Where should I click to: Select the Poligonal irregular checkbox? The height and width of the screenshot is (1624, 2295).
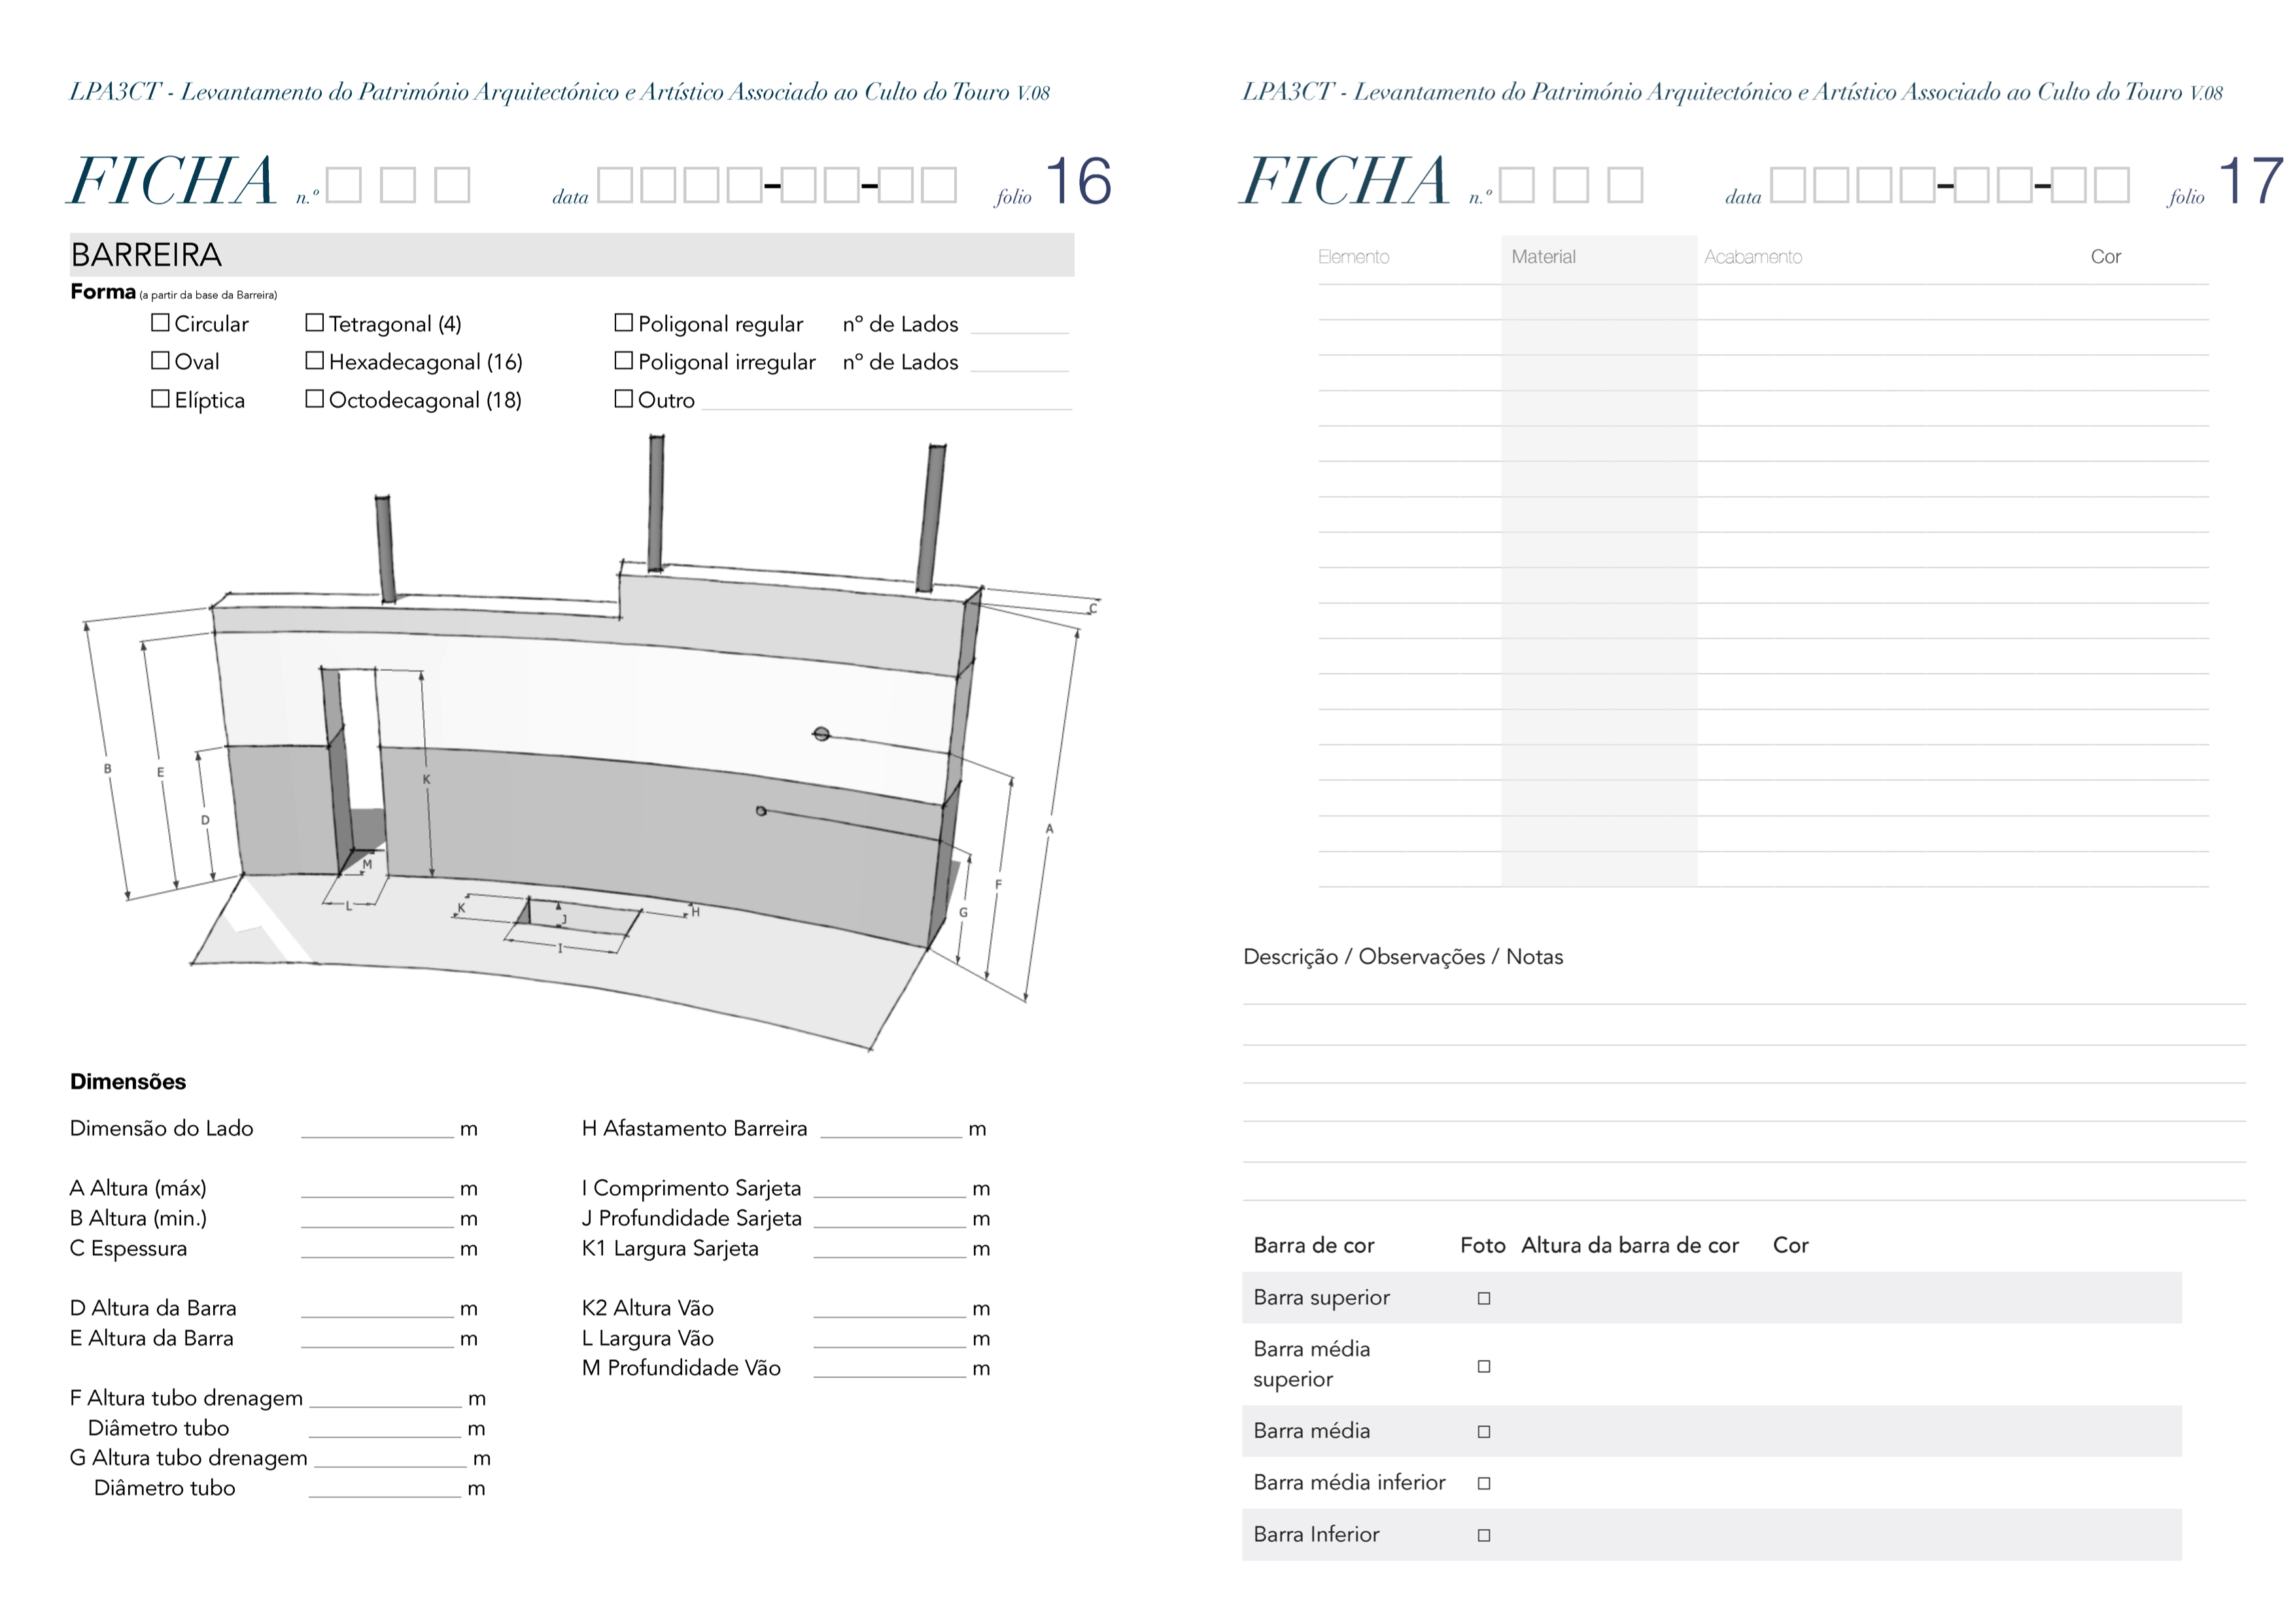[623, 360]
